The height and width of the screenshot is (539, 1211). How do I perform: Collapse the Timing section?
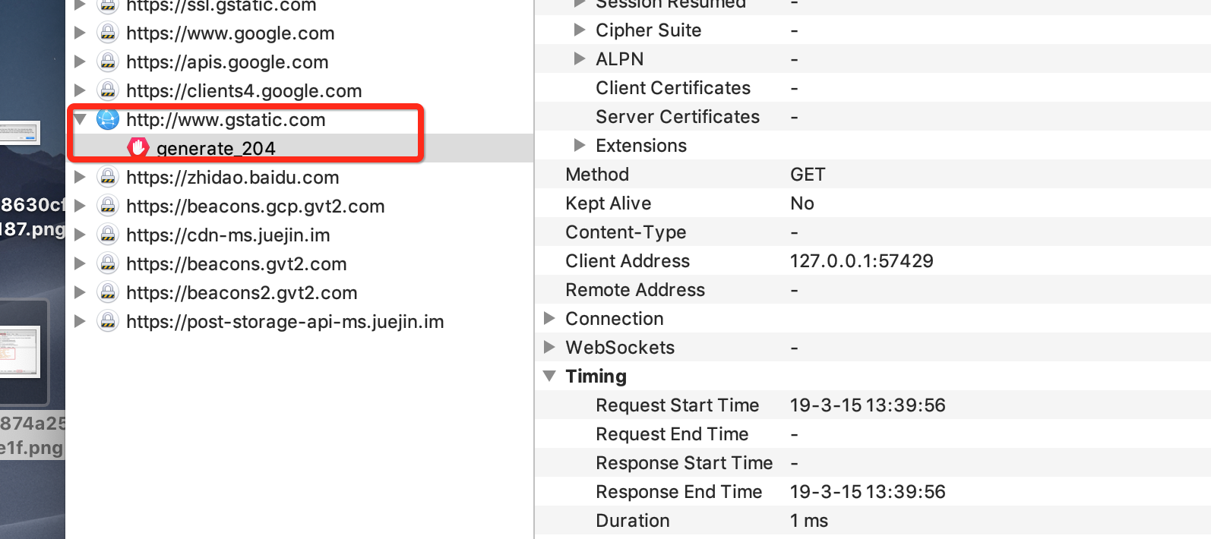pos(549,376)
